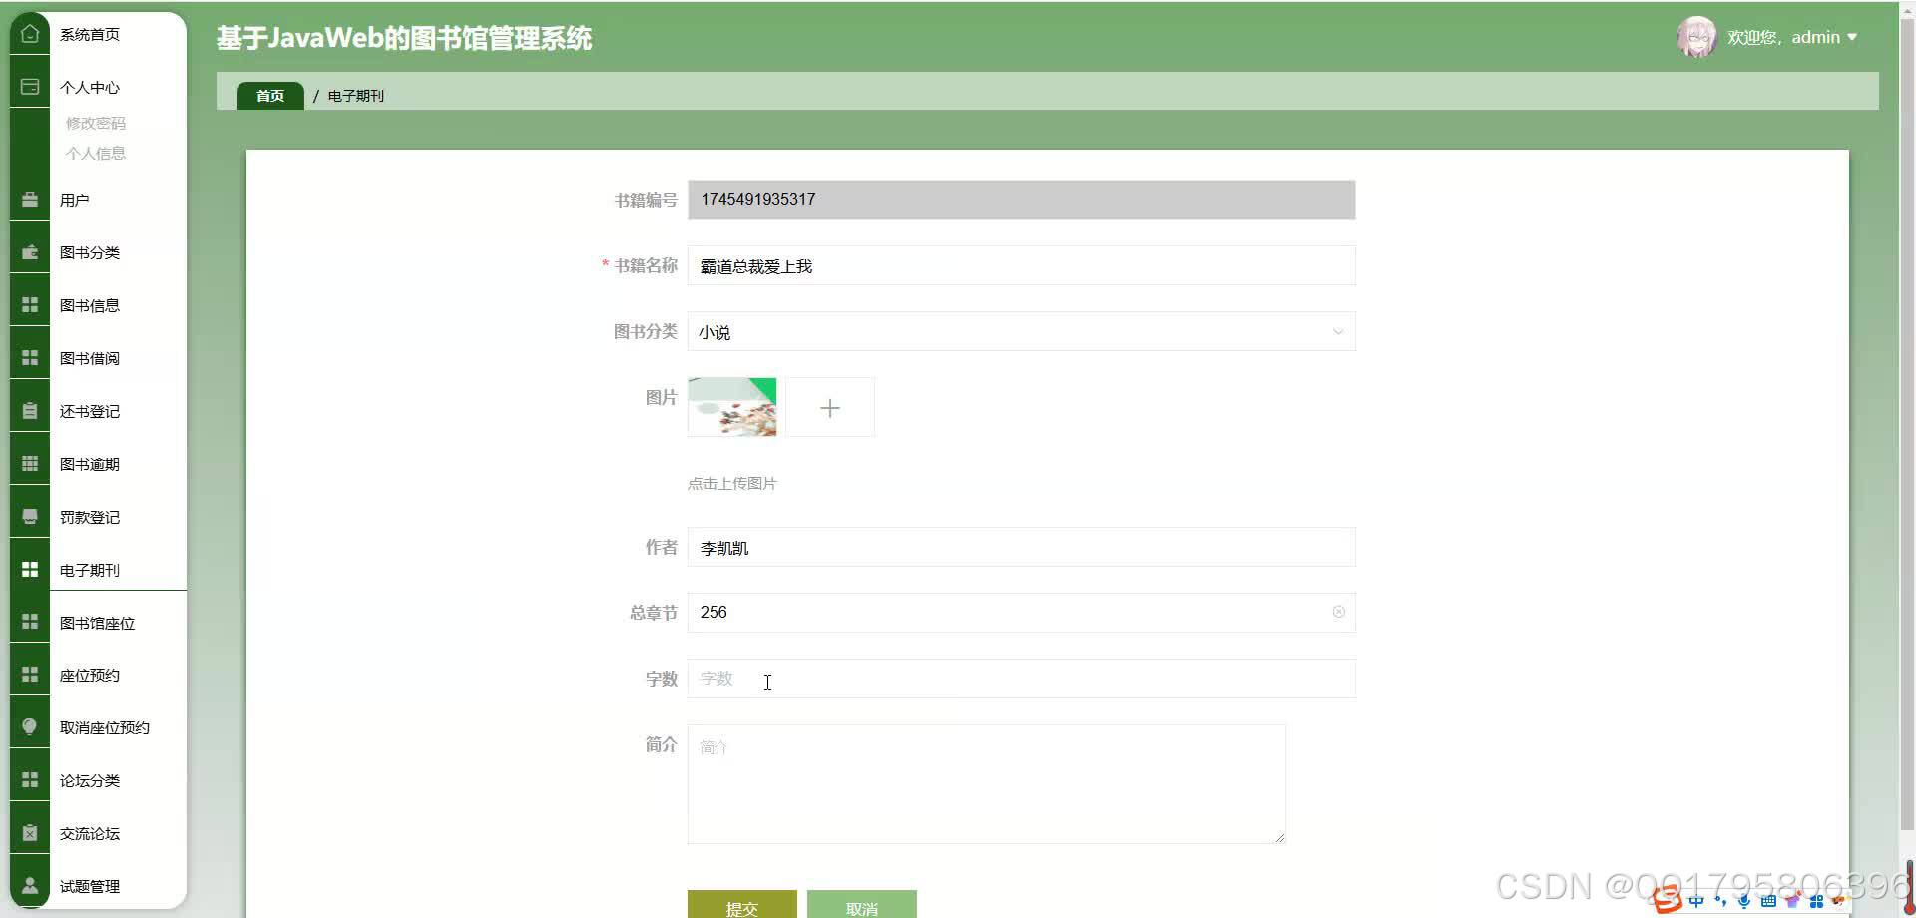Select the 个人中心 sidebar icon
The width and height of the screenshot is (1916, 918).
29,86
